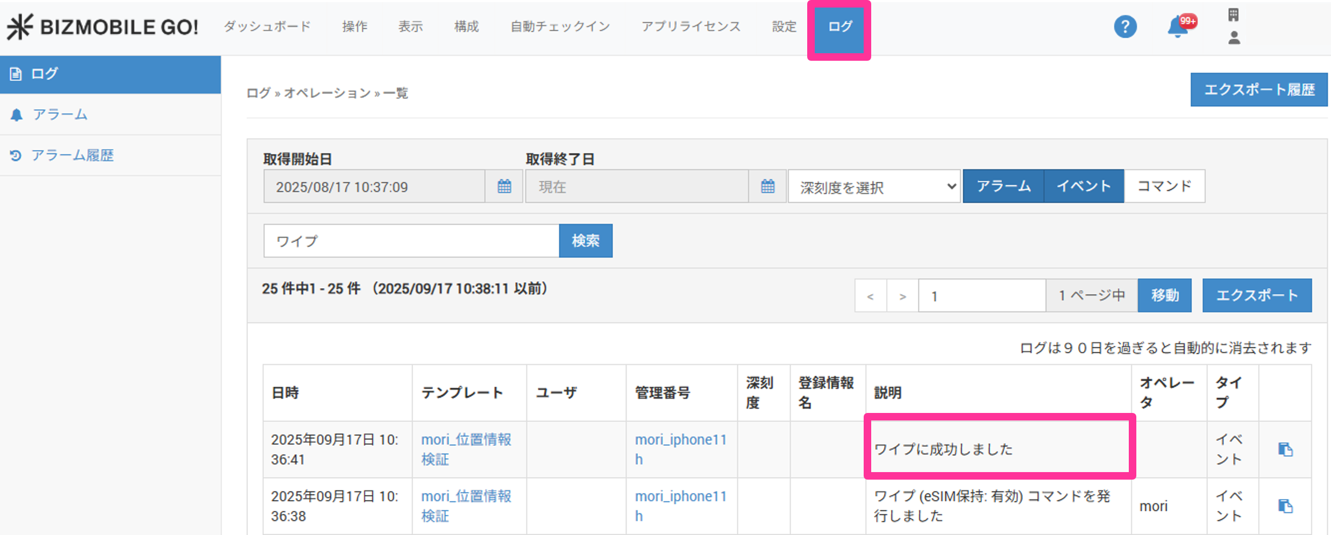The width and height of the screenshot is (1331, 535).
Task: Toggle the コマンド filter button
Action: click(x=1164, y=186)
